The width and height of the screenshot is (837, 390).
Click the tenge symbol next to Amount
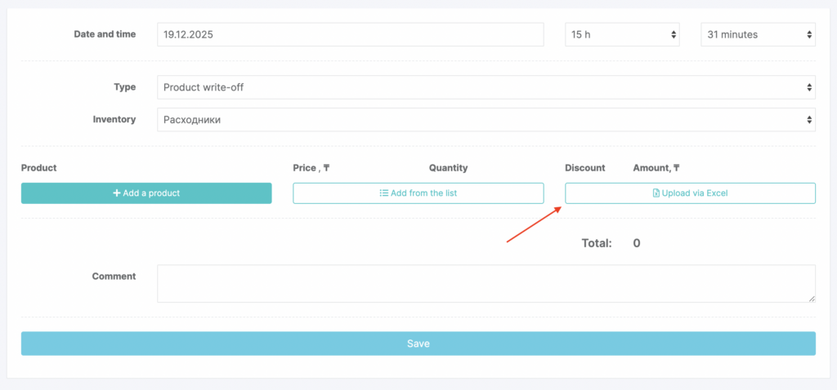point(676,168)
